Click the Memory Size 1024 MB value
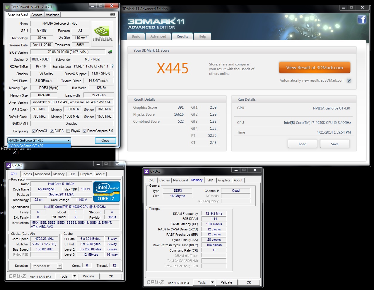The image size is (374, 290). click(44, 95)
